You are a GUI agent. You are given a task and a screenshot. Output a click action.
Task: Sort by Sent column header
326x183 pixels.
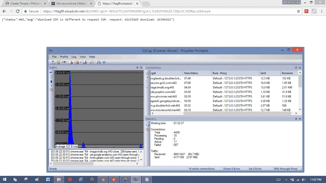pyautogui.click(x=270, y=73)
